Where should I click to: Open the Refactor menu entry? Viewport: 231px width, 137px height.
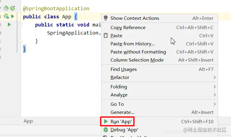pos(159,78)
